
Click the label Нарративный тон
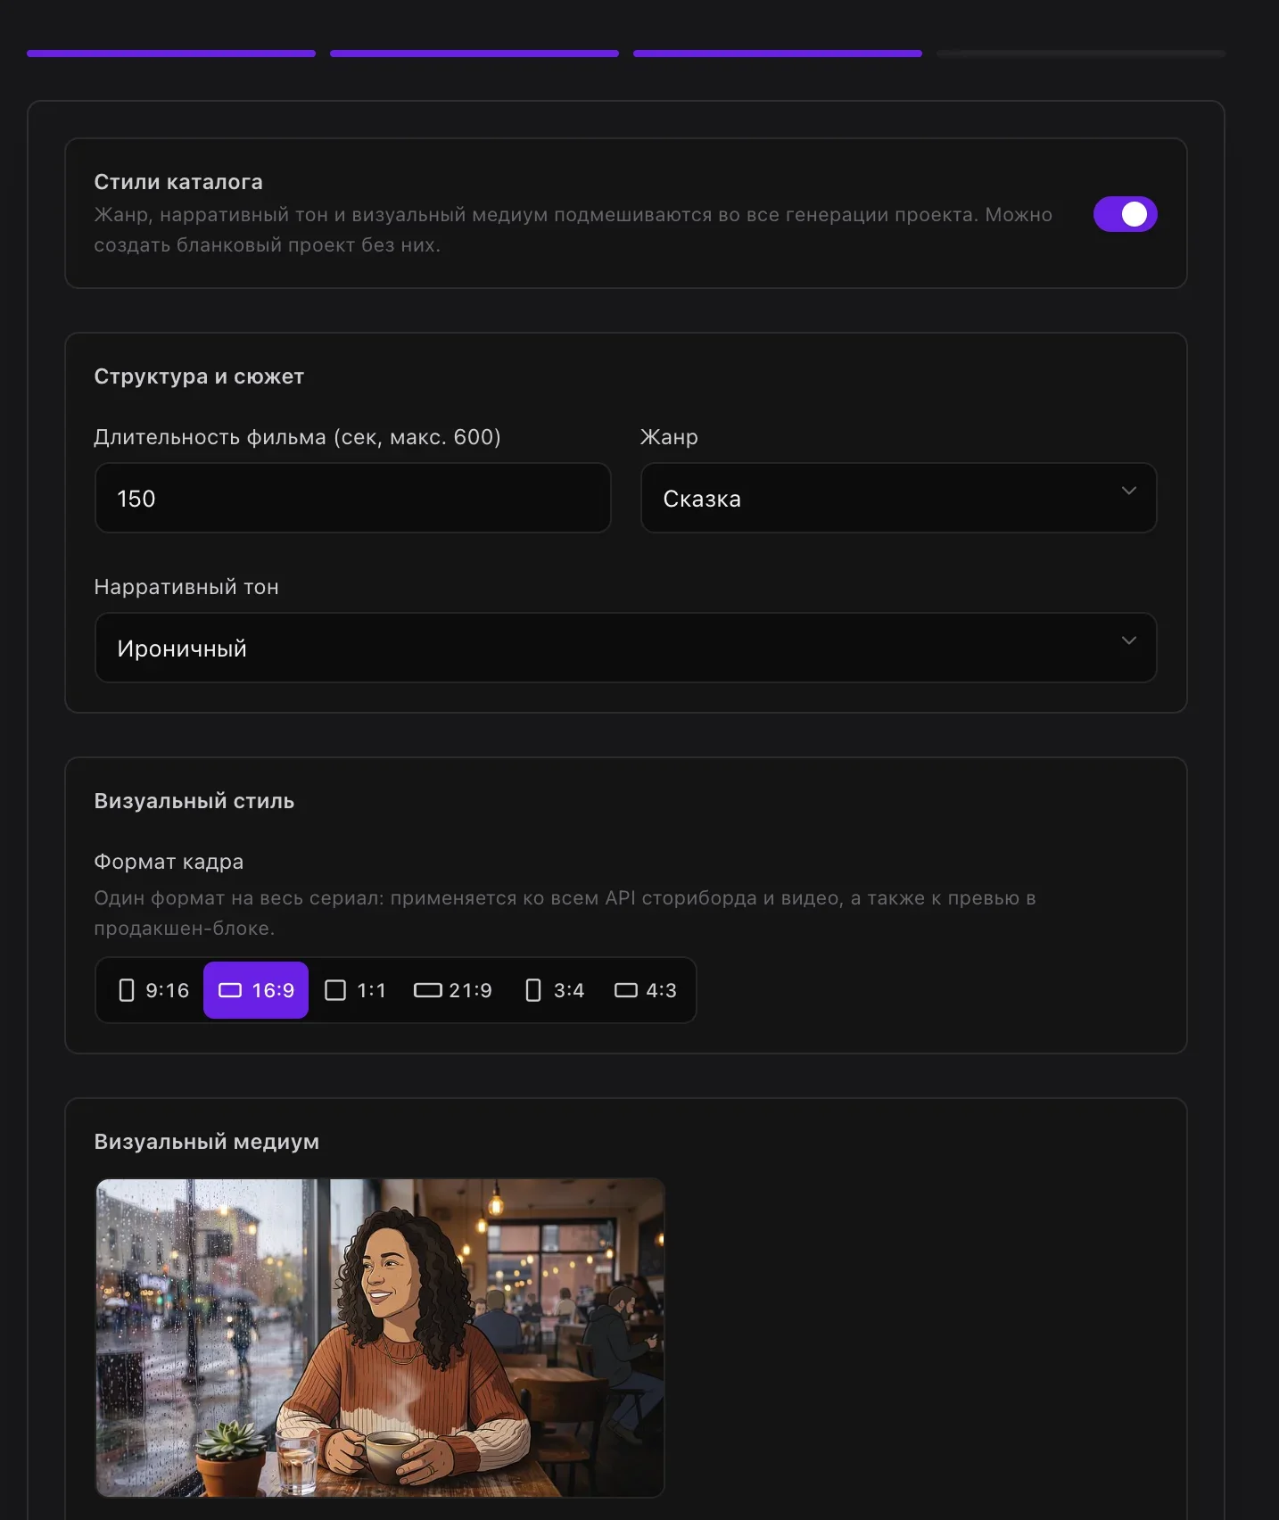(x=186, y=587)
